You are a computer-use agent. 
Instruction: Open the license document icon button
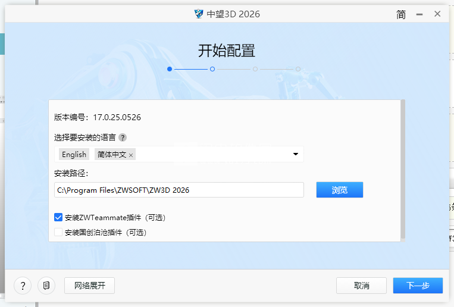[x=46, y=286]
